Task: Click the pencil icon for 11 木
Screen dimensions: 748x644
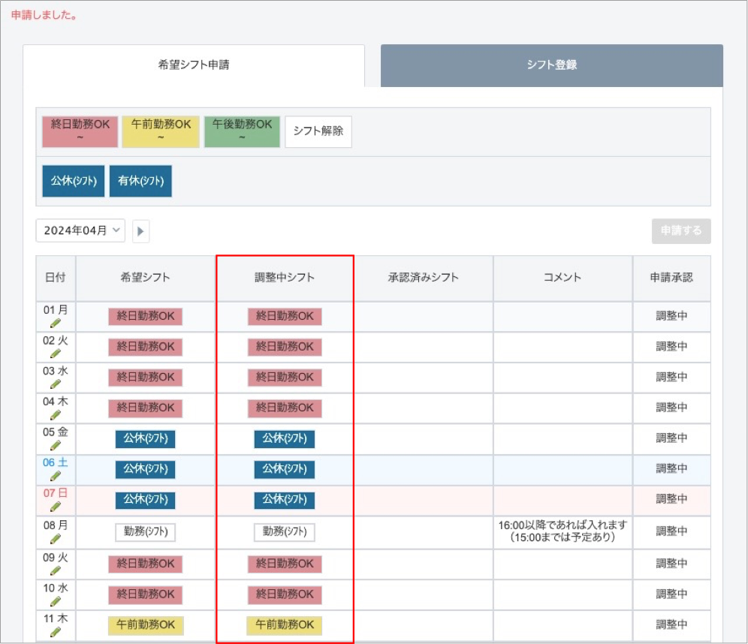Action: pos(55,632)
